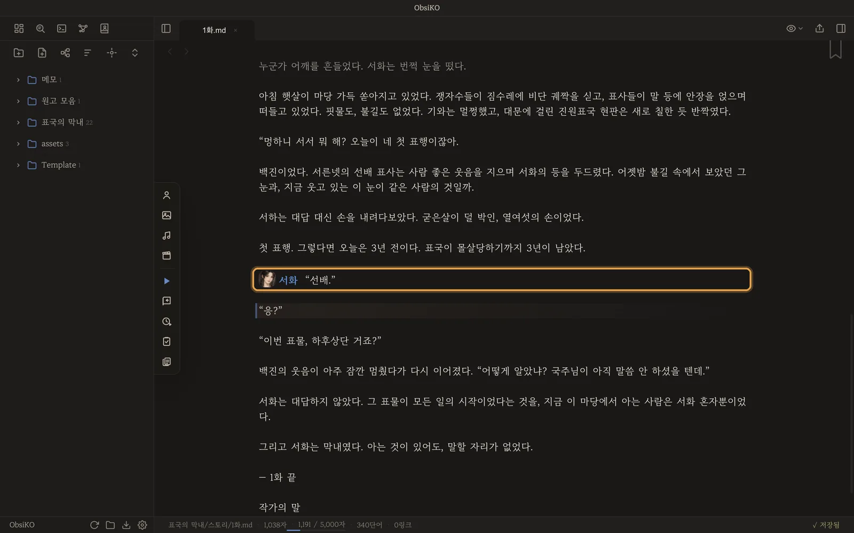The width and height of the screenshot is (854, 533).
Task: Open the terminal command icon
Action: click(61, 28)
